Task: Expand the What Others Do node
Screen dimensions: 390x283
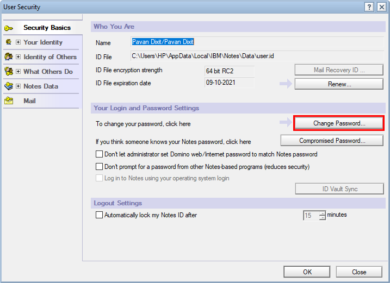Action: [x=18, y=72]
